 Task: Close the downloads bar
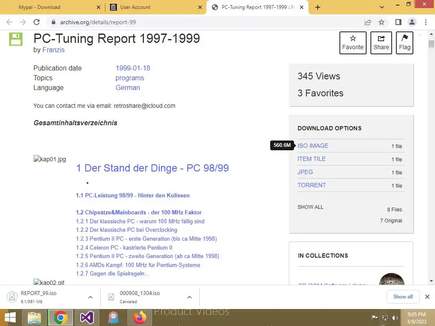[427, 297]
